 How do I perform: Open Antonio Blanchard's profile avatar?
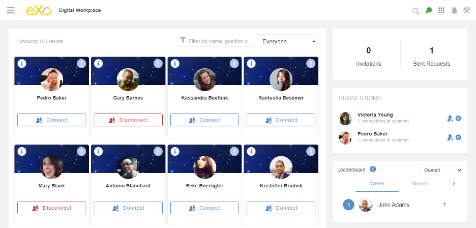128,167
